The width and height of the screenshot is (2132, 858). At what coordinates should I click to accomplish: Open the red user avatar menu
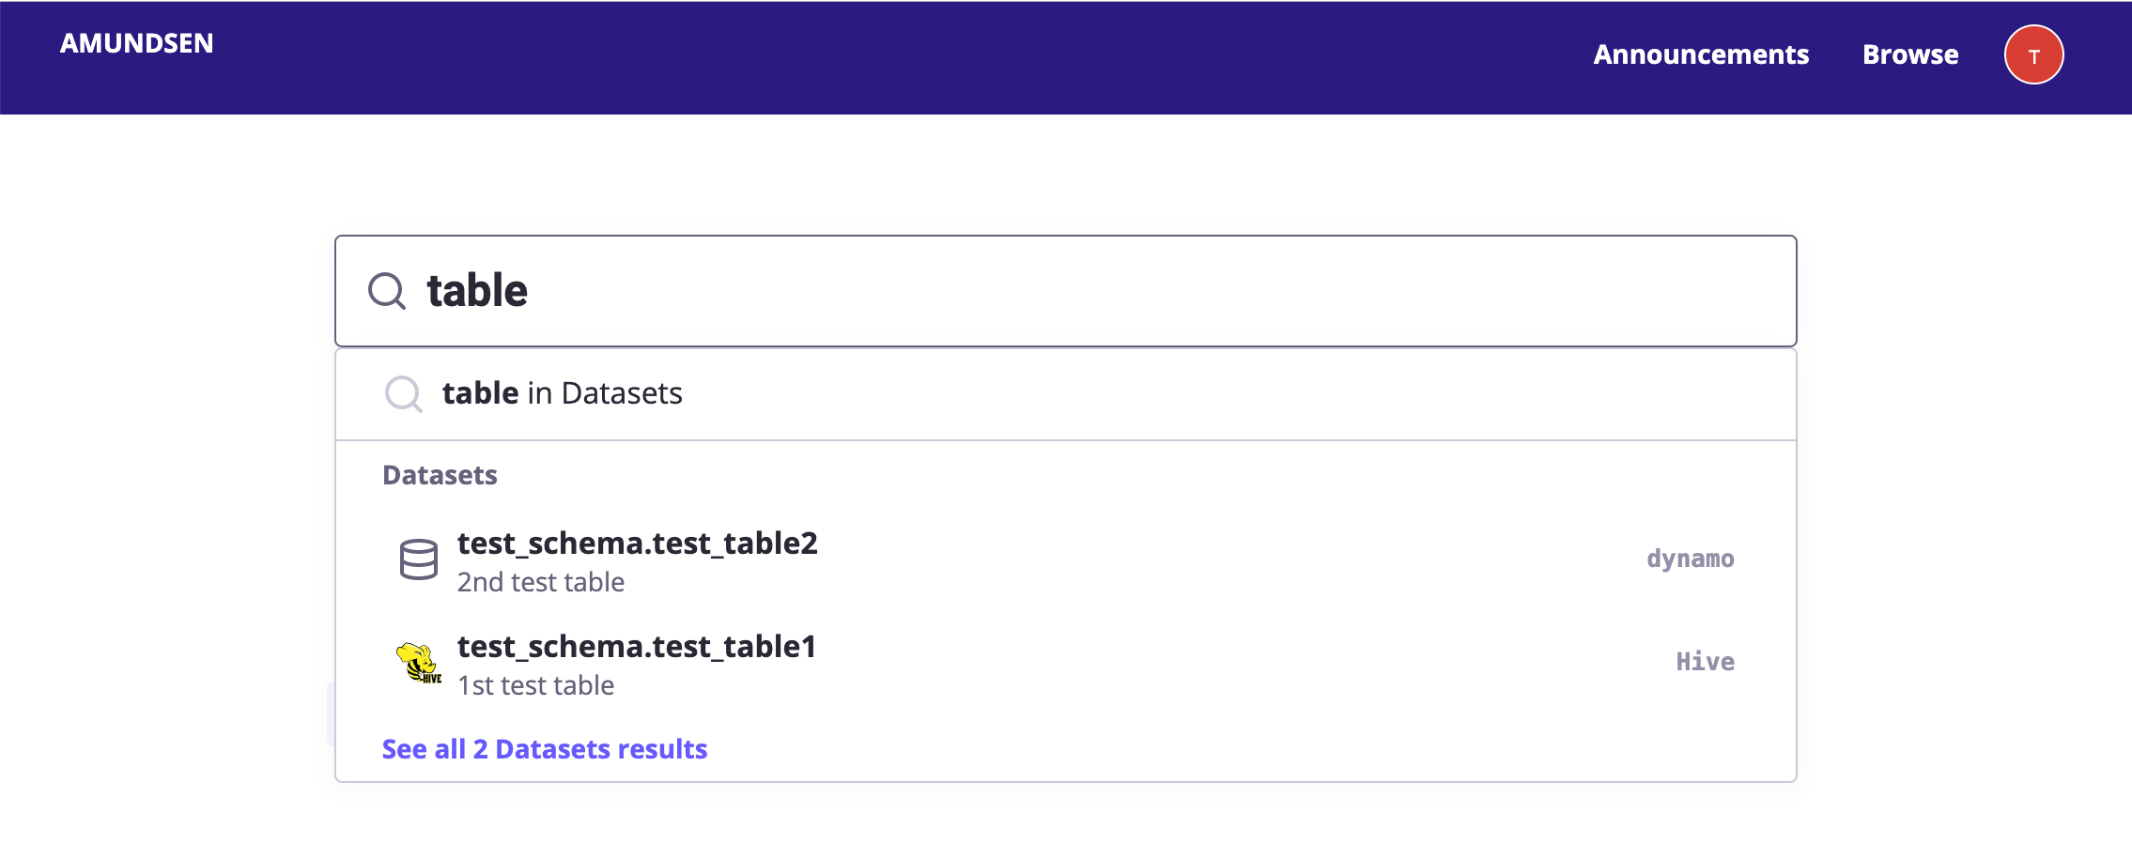[2033, 54]
